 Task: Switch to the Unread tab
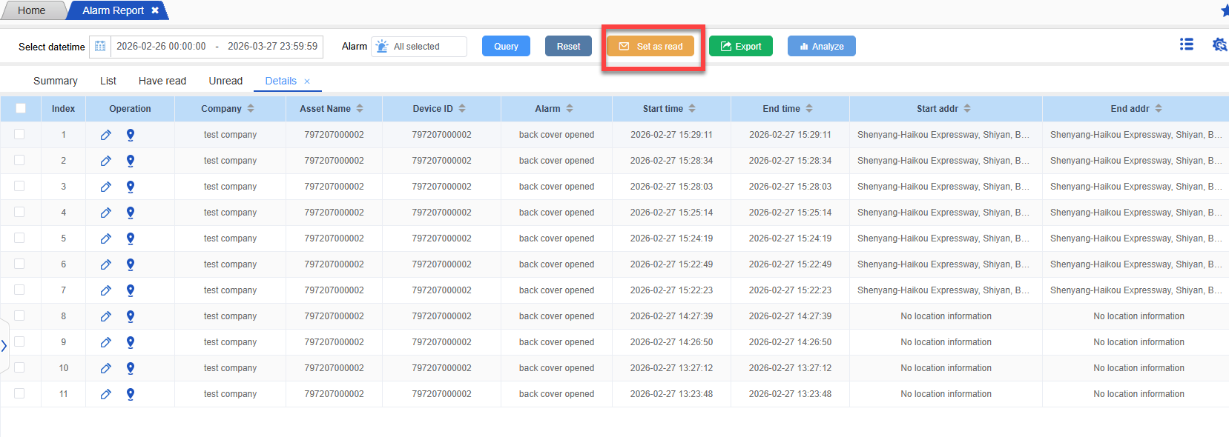[x=225, y=81]
